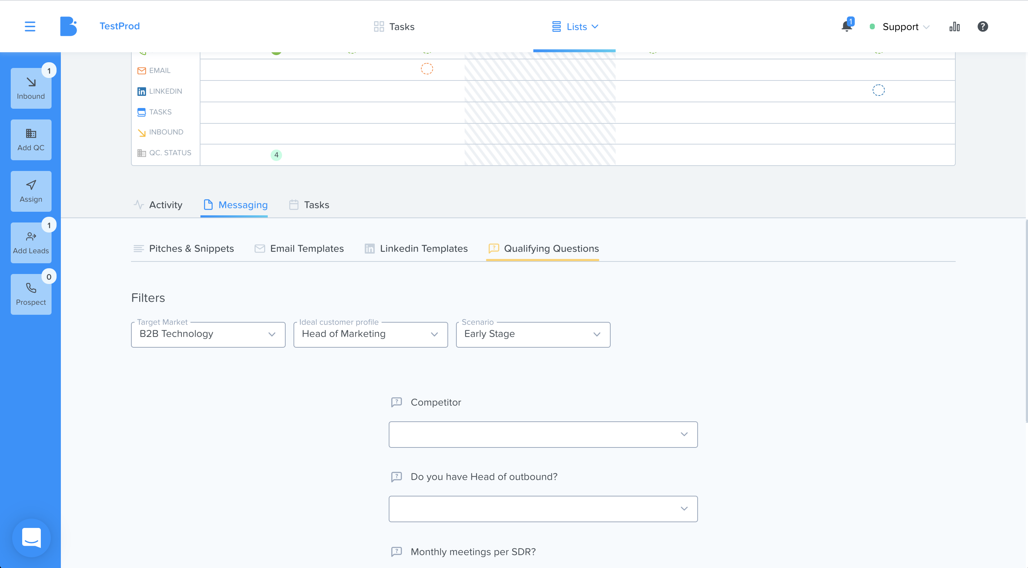Switch to the Tasks tab below timeline
The width and height of the screenshot is (1028, 568).
coord(309,205)
